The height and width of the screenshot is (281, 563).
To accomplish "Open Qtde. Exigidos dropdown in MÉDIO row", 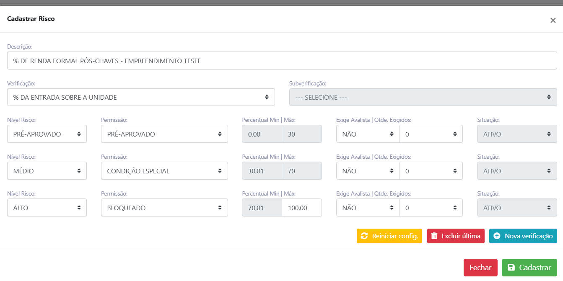I will (x=431, y=171).
